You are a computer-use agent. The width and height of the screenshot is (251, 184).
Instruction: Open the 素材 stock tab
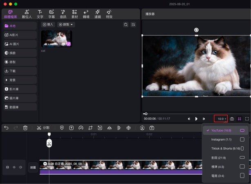[74, 14]
